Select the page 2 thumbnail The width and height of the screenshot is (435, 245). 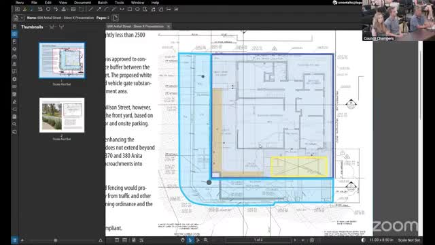click(62, 115)
